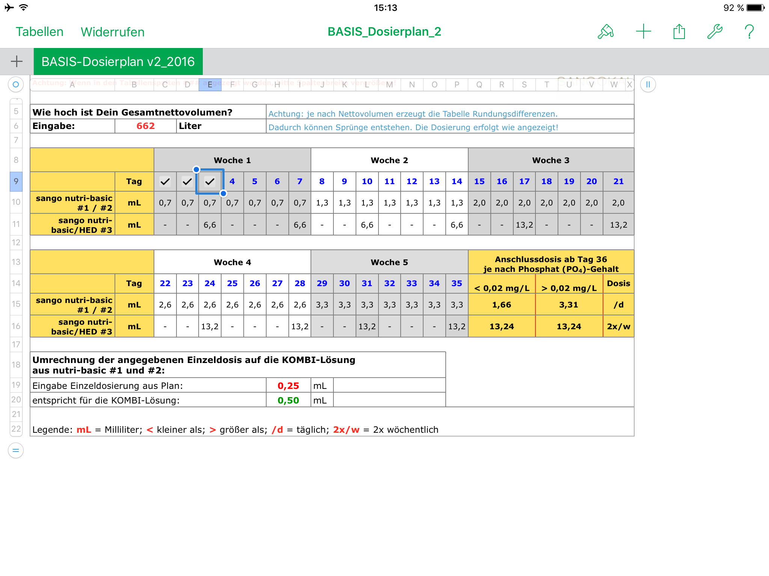Open the wrench tools menu
The width and height of the screenshot is (769, 576).
point(715,31)
